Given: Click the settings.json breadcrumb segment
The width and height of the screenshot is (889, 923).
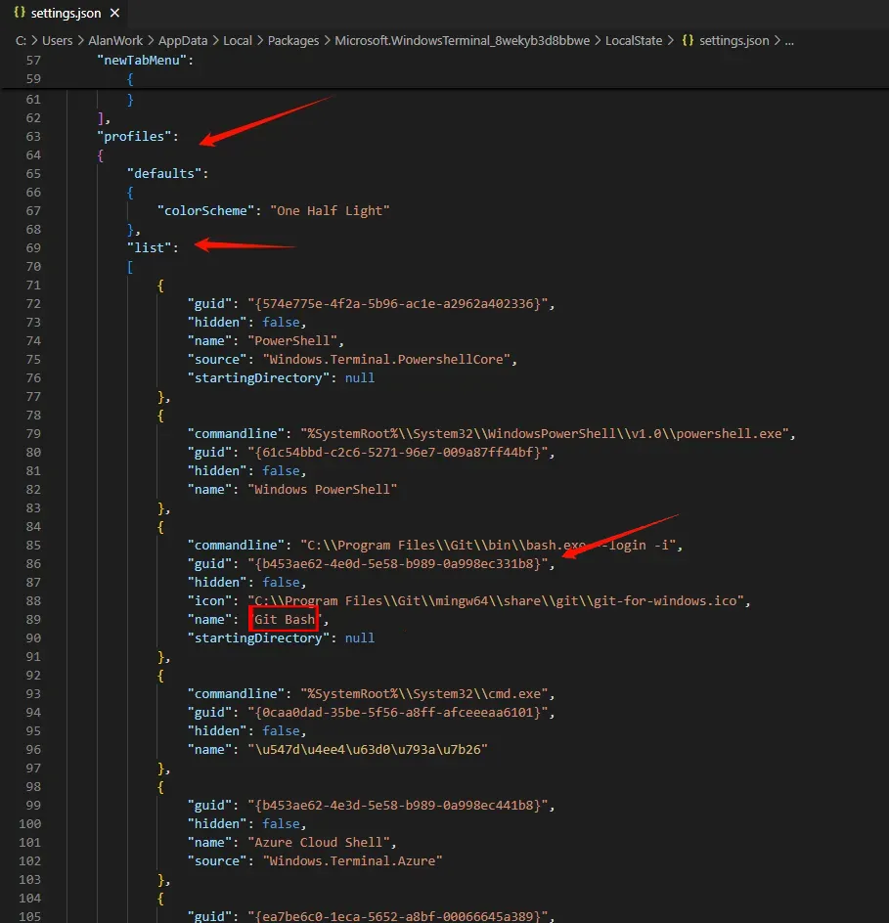Looking at the screenshot, I should pyautogui.click(x=734, y=41).
